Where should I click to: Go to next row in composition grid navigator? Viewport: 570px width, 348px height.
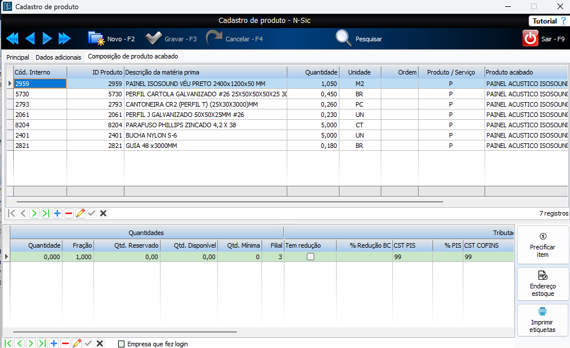click(x=34, y=213)
